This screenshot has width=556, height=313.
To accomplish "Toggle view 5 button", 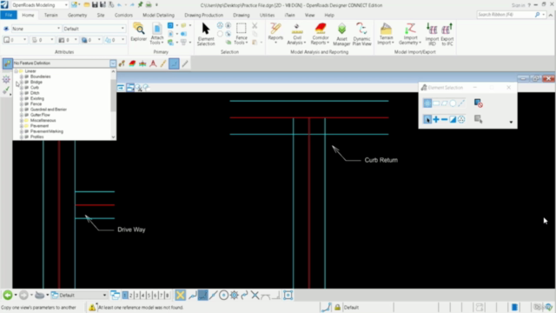I will pos(149,295).
